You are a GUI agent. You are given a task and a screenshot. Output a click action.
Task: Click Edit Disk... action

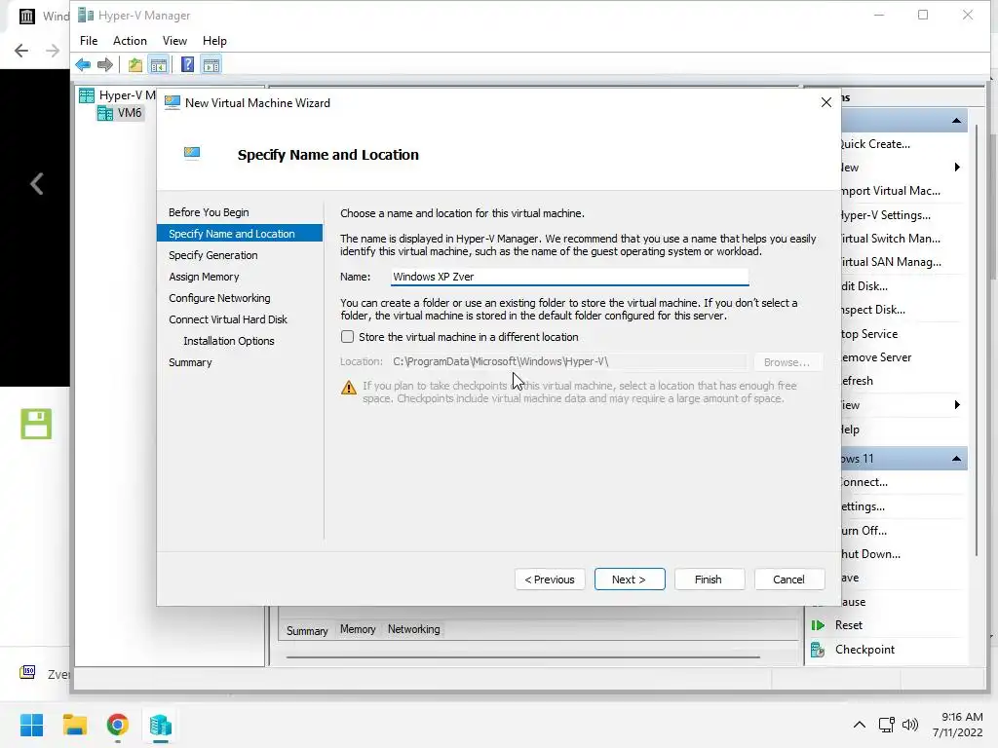[x=864, y=286]
